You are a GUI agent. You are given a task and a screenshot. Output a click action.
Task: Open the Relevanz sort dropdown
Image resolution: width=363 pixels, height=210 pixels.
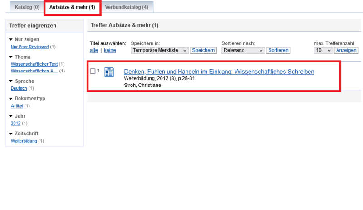pos(243,51)
